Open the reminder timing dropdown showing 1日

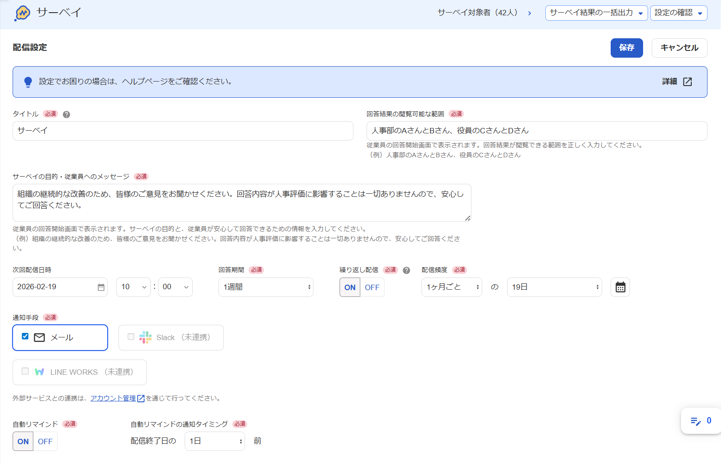click(x=215, y=441)
